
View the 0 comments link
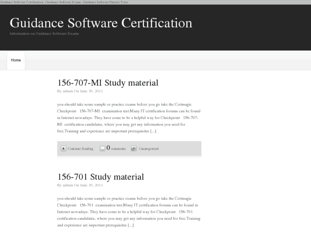point(116,148)
